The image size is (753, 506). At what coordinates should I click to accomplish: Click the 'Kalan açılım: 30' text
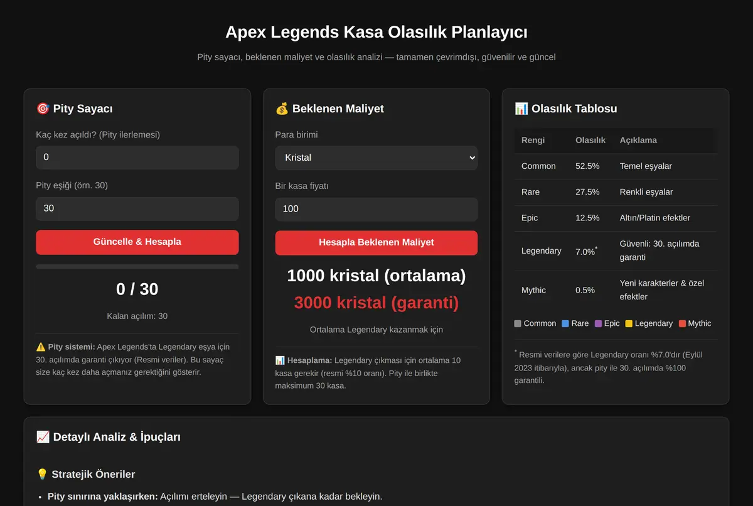tap(137, 316)
